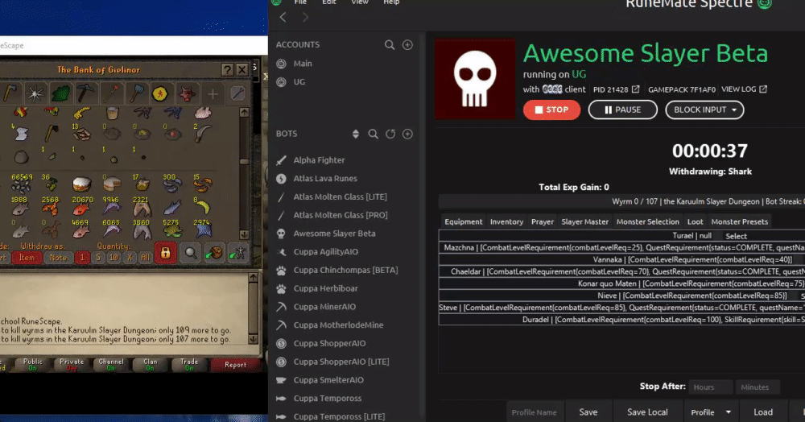This screenshot has height=422, width=805.
Task: Pause the running bot
Action: [623, 110]
